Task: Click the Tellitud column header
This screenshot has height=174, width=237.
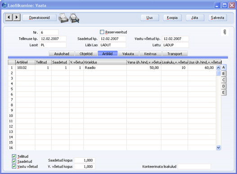Action: point(43,62)
